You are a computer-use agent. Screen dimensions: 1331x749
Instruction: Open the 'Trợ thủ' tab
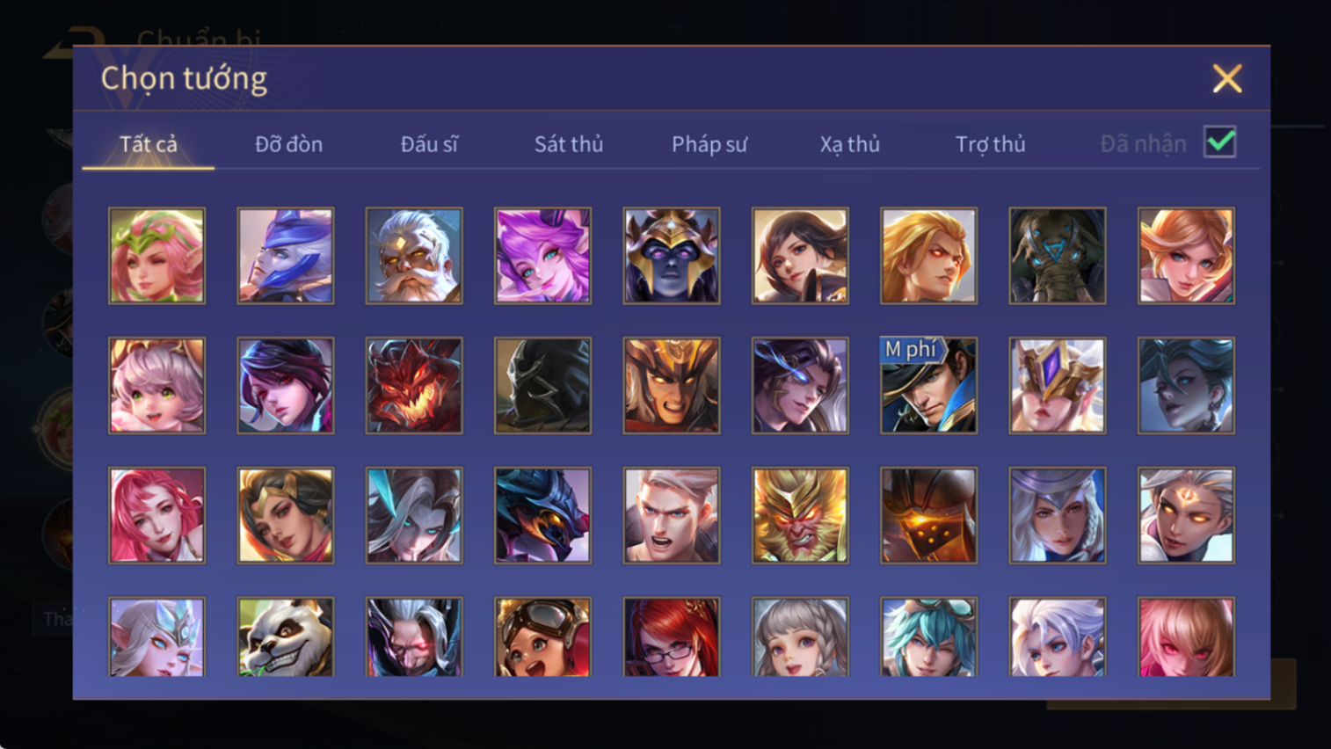pyautogui.click(x=991, y=144)
